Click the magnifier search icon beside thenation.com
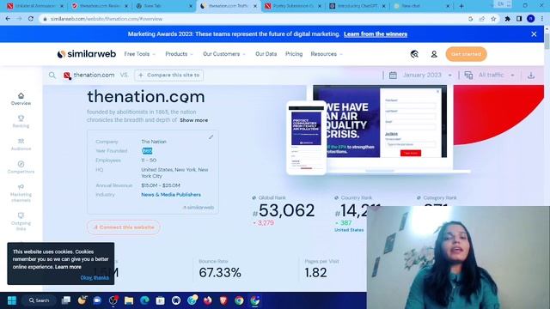This screenshot has width=550, height=309. pos(52,75)
